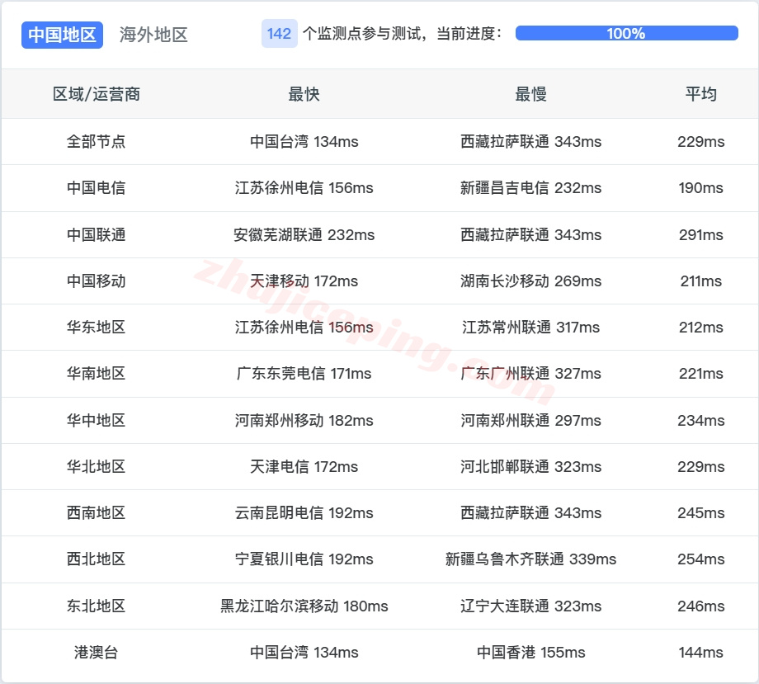The width and height of the screenshot is (759, 684).
Task: Click the 区域/运营商 column header
Action: click(x=97, y=94)
